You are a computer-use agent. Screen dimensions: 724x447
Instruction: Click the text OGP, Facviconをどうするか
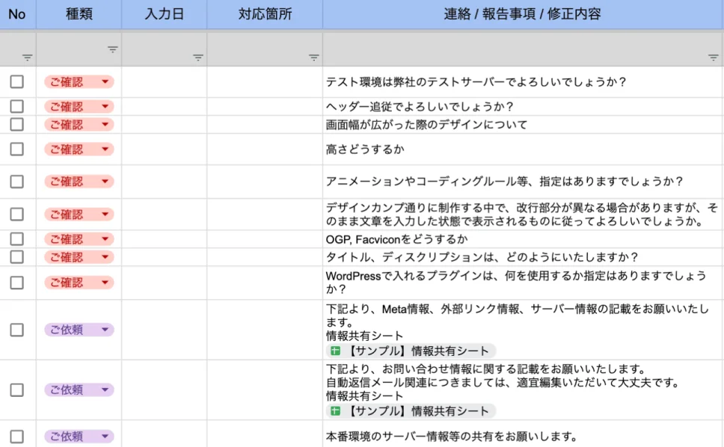[x=396, y=239]
